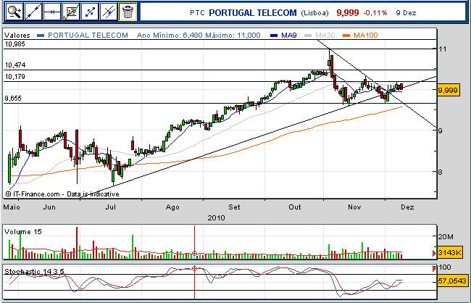Click the 9,999 quote price in header
Viewport: 471px width, 303px height.
pyautogui.click(x=348, y=13)
